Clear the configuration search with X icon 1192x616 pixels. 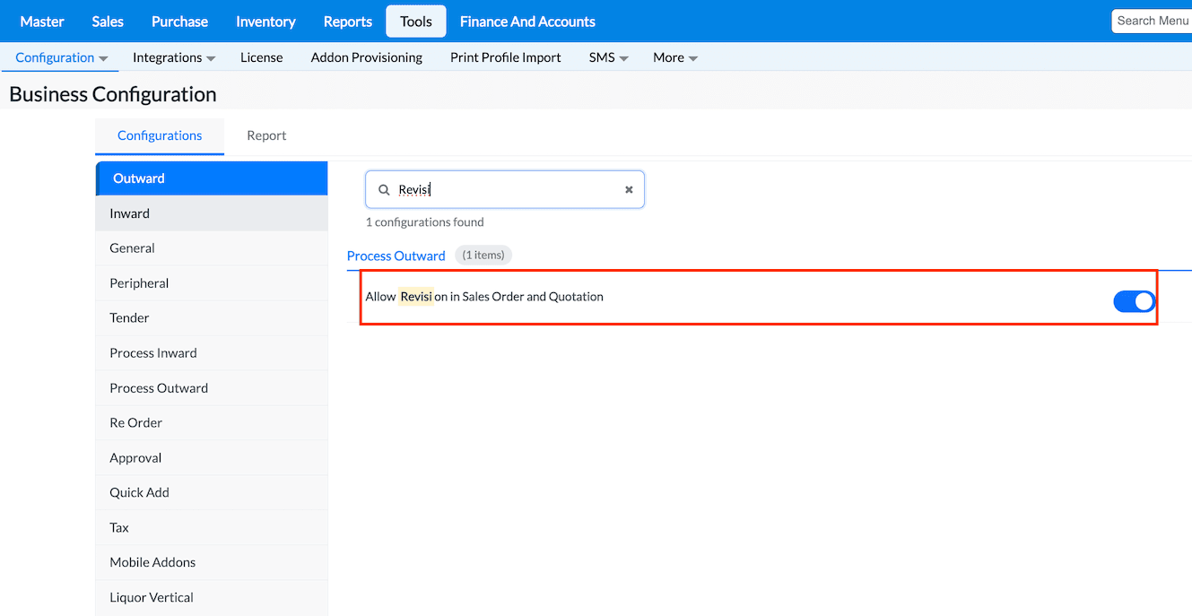pyautogui.click(x=629, y=190)
